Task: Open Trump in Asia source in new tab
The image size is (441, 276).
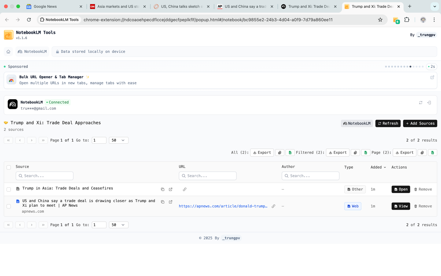Action: pyautogui.click(x=171, y=189)
